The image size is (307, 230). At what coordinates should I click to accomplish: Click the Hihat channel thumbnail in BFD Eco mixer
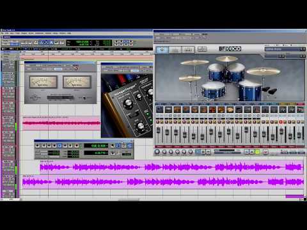pos(177,110)
